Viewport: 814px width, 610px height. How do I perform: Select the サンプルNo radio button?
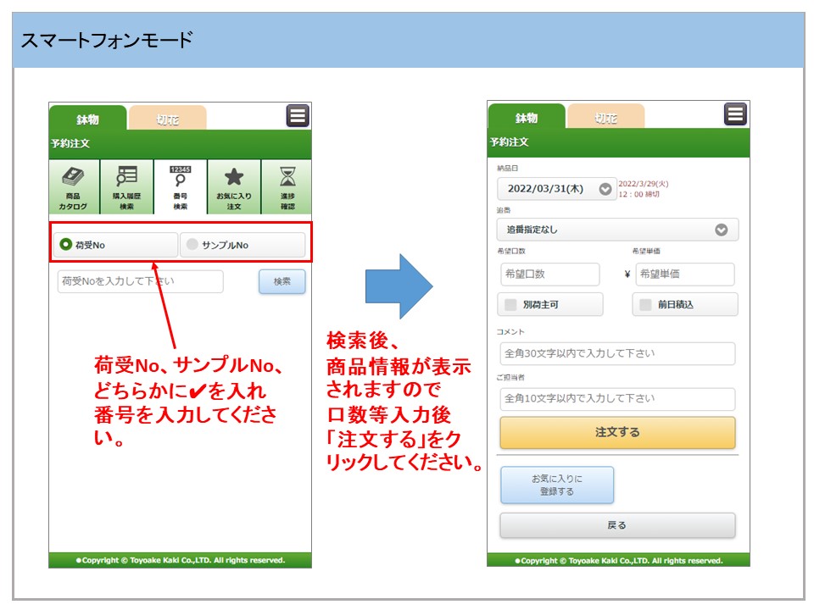pyautogui.click(x=192, y=245)
